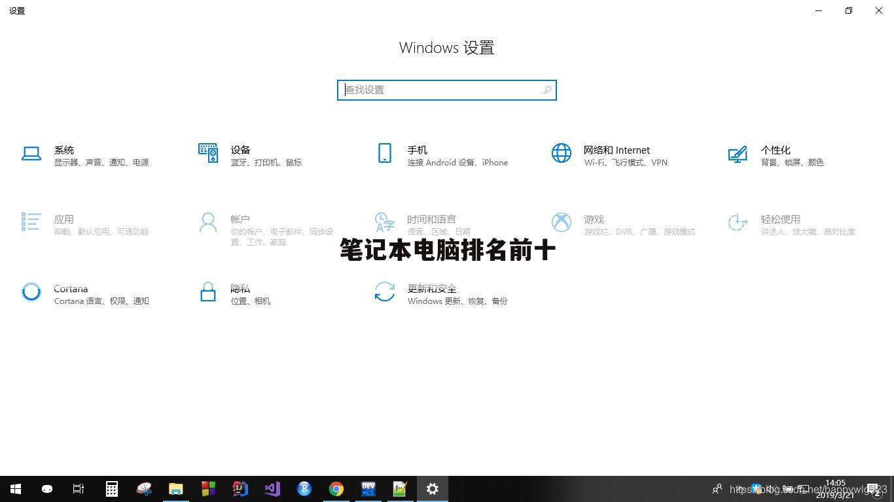The width and height of the screenshot is (894, 502).
Task: Open the Snipping Tool taskbar icon
Action: point(144,489)
